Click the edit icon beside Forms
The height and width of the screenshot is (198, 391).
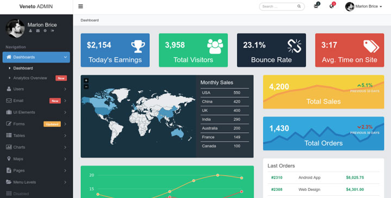pyautogui.click(x=9, y=124)
